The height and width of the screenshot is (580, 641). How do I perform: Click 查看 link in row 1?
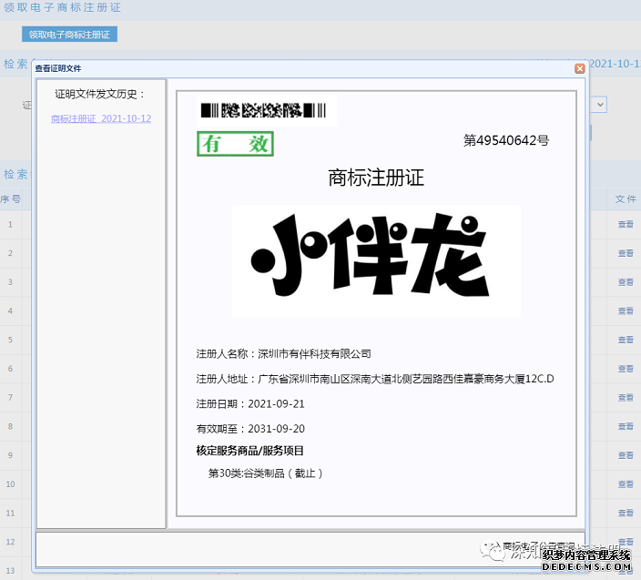pos(626,224)
